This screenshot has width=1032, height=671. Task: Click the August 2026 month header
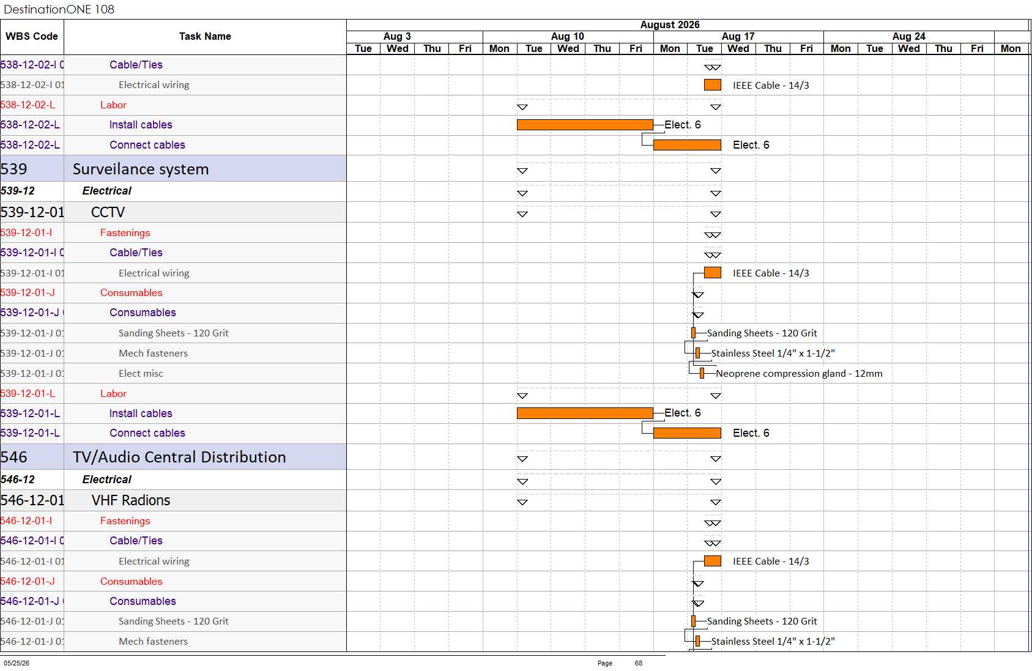point(670,25)
